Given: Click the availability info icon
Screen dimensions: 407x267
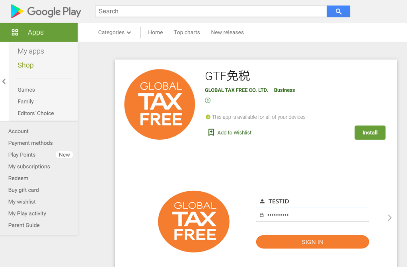Looking at the screenshot, I should (208, 117).
